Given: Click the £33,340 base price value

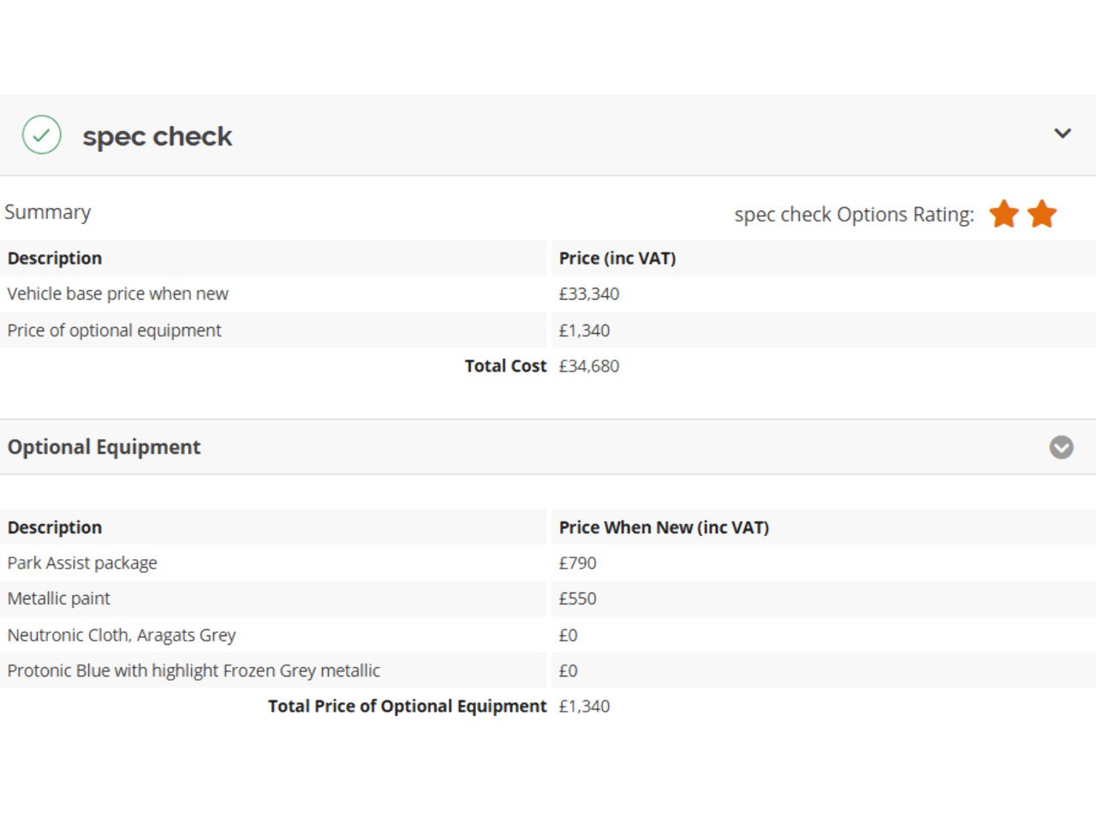Looking at the screenshot, I should point(588,294).
